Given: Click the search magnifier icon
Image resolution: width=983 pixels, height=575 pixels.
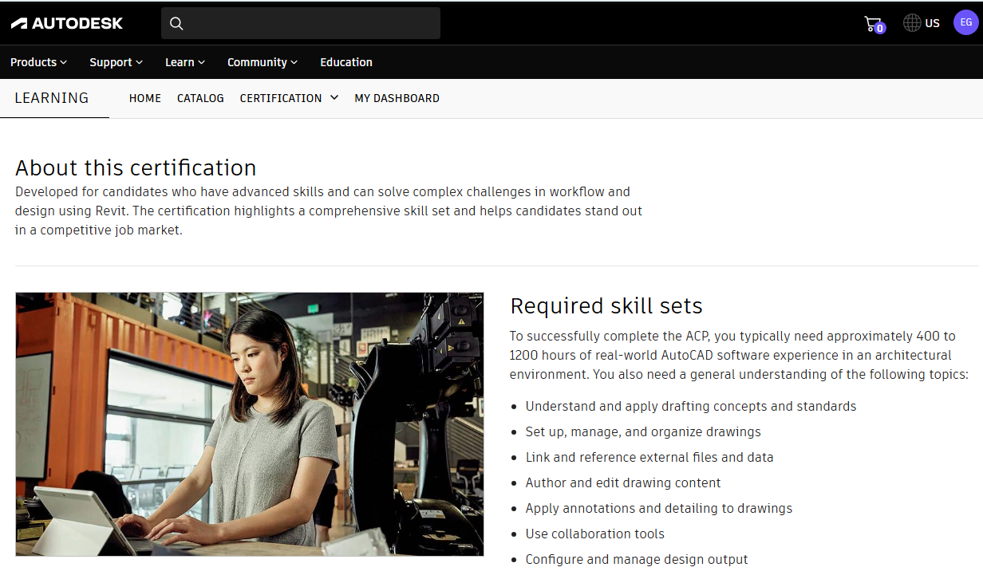Looking at the screenshot, I should point(177,24).
